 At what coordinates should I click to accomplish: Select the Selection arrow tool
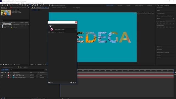(x=5, y=5)
